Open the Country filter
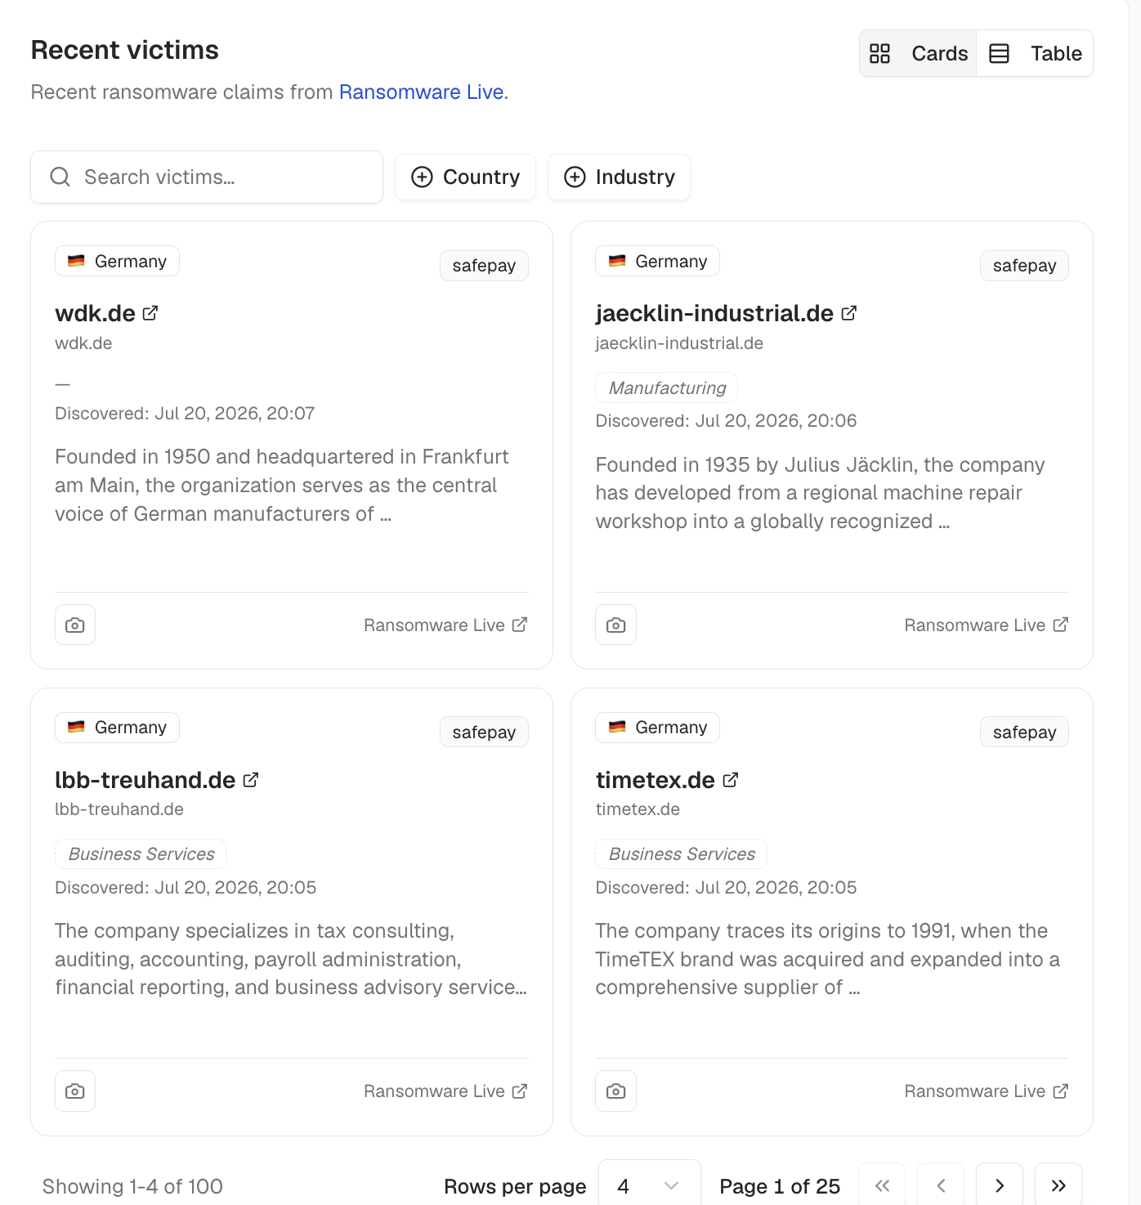The width and height of the screenshot is (1141, 1205). tap(465, 177)
